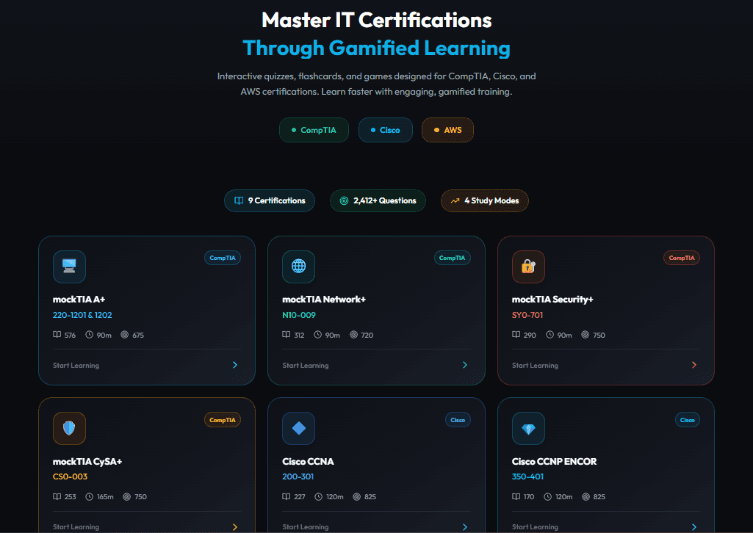Click the CCNP ENCOR gem icon
Viewport: 753px width, 533px height.
point(528,428)
